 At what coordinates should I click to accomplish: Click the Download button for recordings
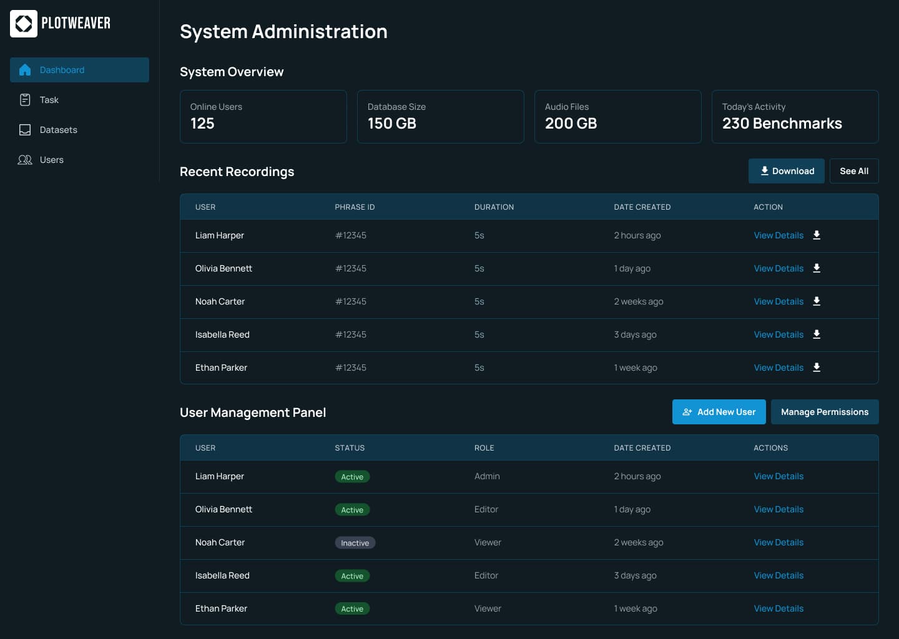[x=787, y=171]
